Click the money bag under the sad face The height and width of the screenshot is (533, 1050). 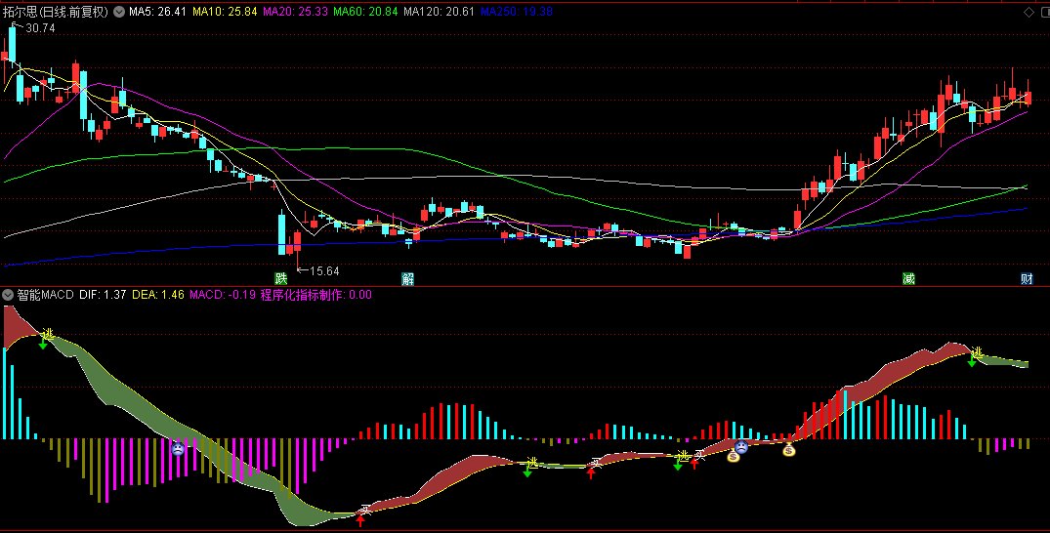[734, 455]
